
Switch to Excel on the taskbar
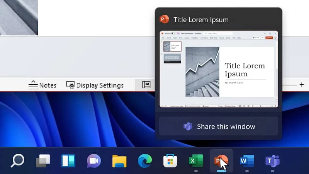click(196, 161)
